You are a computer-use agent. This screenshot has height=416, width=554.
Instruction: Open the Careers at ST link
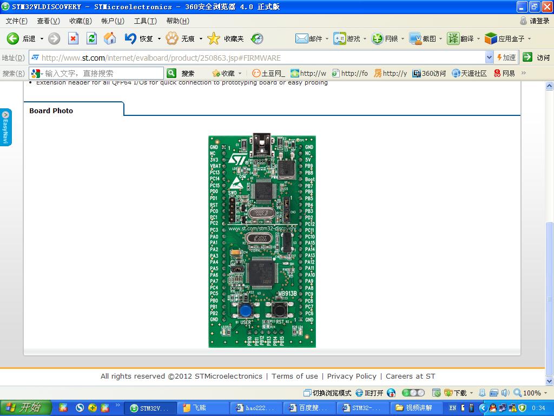[x=410, y=376]
